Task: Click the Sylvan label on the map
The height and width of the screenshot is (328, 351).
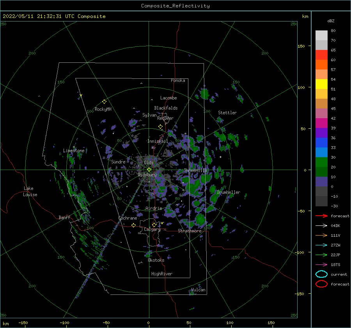Action: coord(149,115)
